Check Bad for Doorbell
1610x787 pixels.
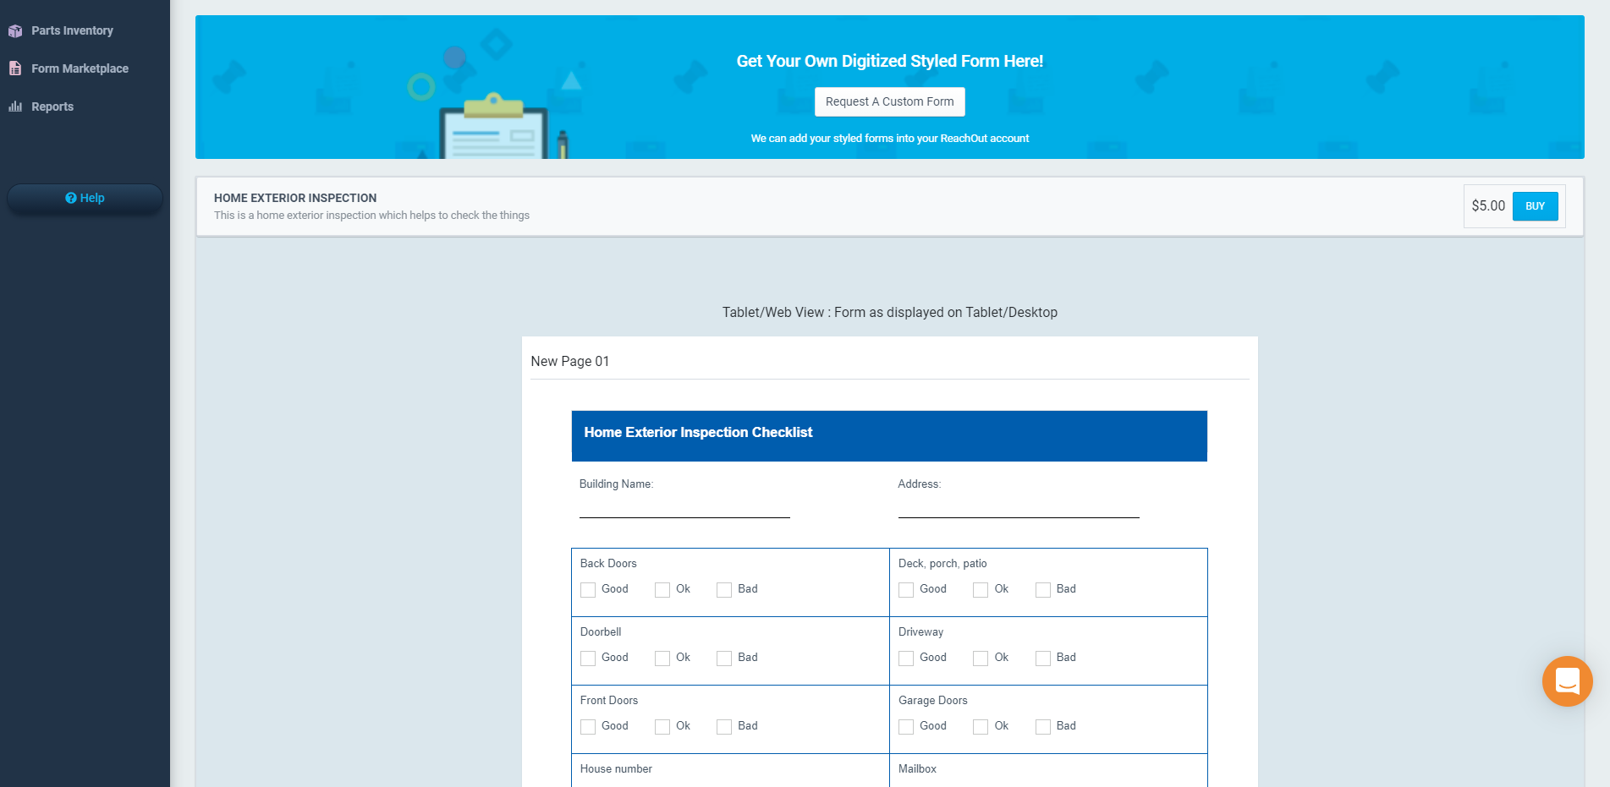[723, 658]
